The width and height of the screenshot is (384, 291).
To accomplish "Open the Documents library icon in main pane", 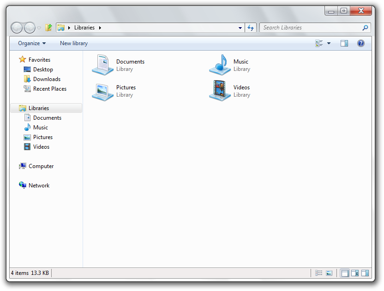I will (102, 64).
